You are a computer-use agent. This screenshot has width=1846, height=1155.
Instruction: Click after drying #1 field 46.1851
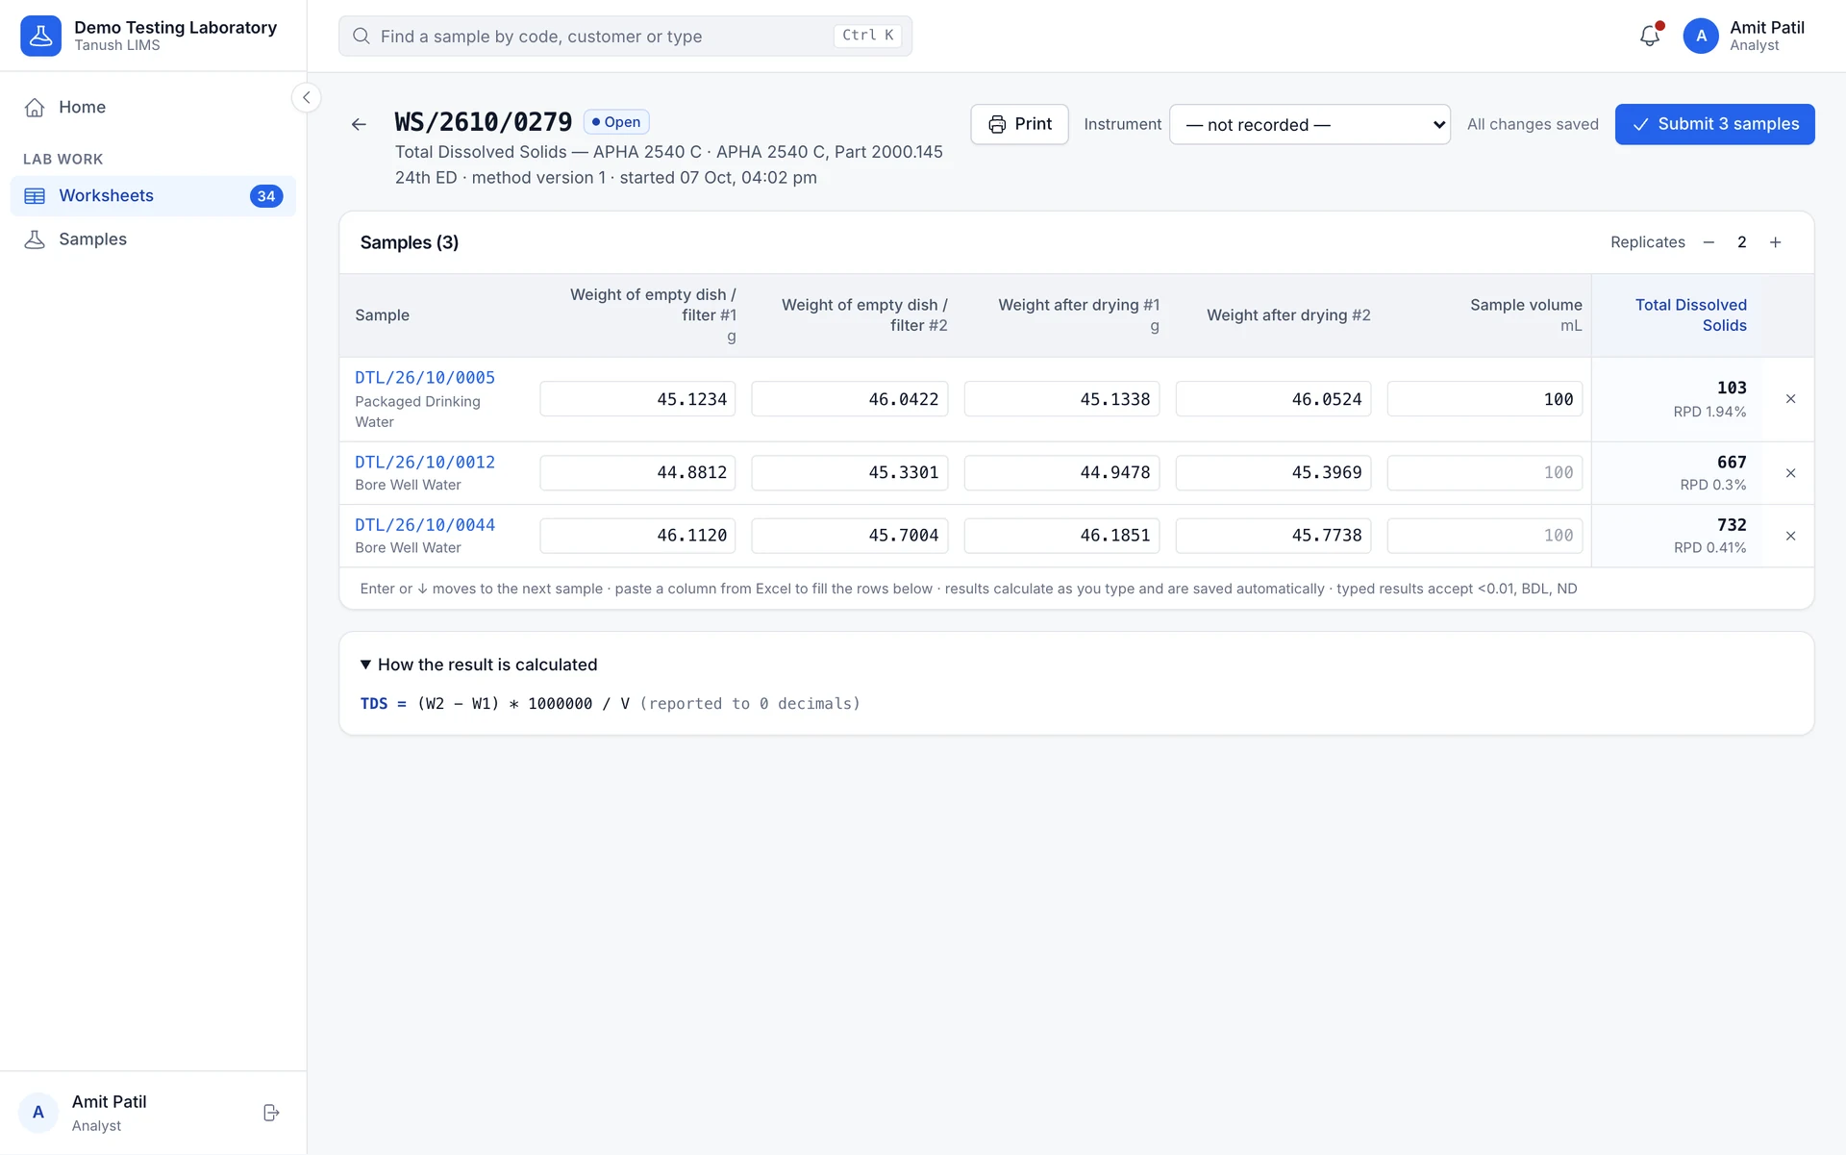(x=1061, y=536)
